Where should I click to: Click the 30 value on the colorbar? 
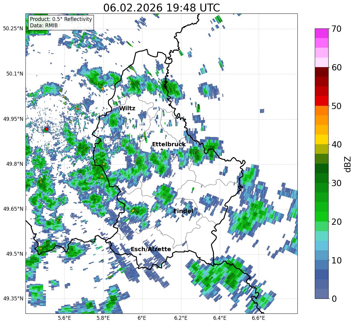click(x=336, y=183)
